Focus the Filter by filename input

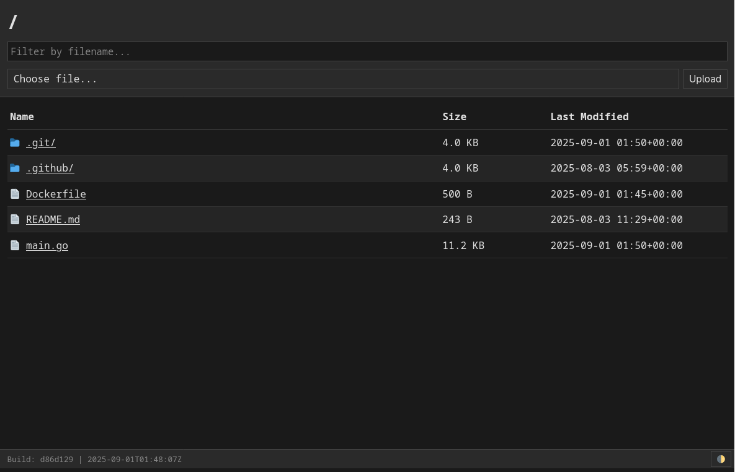367,51
